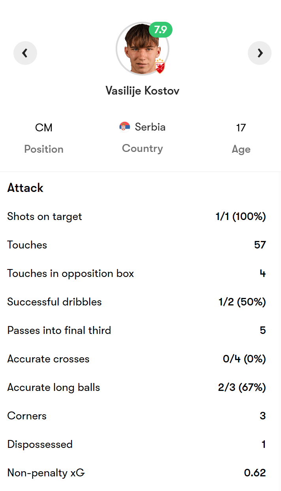Click the Touches stat value 57
Screen dimensions: 281x491
click(x=260, y=245)
